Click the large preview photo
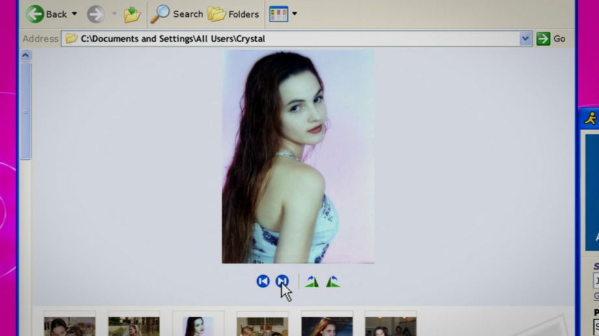599x336 pixels. (x=298, y=157)
